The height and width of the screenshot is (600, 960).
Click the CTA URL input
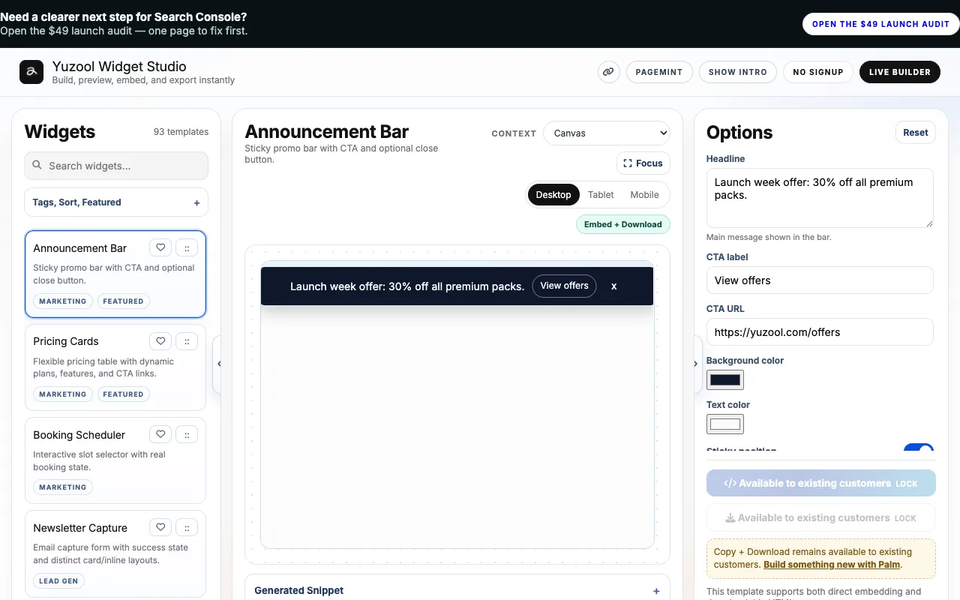(x=820, y=332)
